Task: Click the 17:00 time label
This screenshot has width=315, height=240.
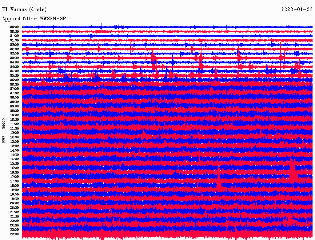Action: coord(14,177)
